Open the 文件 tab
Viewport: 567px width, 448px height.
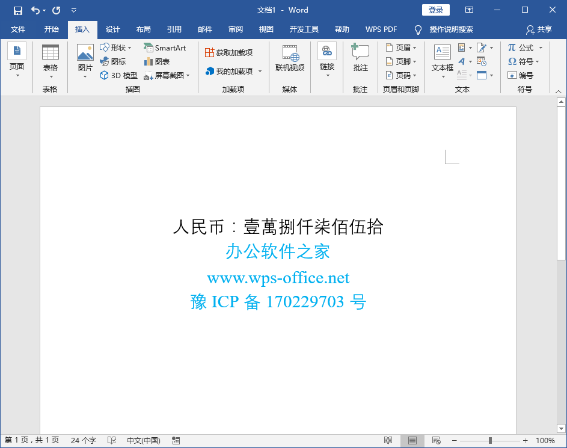click(17, 29)
